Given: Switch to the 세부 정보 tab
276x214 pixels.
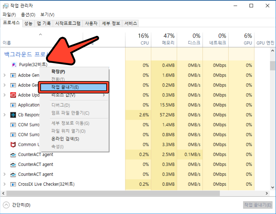Looking at the screenshot, I should (x=111, y=24).
